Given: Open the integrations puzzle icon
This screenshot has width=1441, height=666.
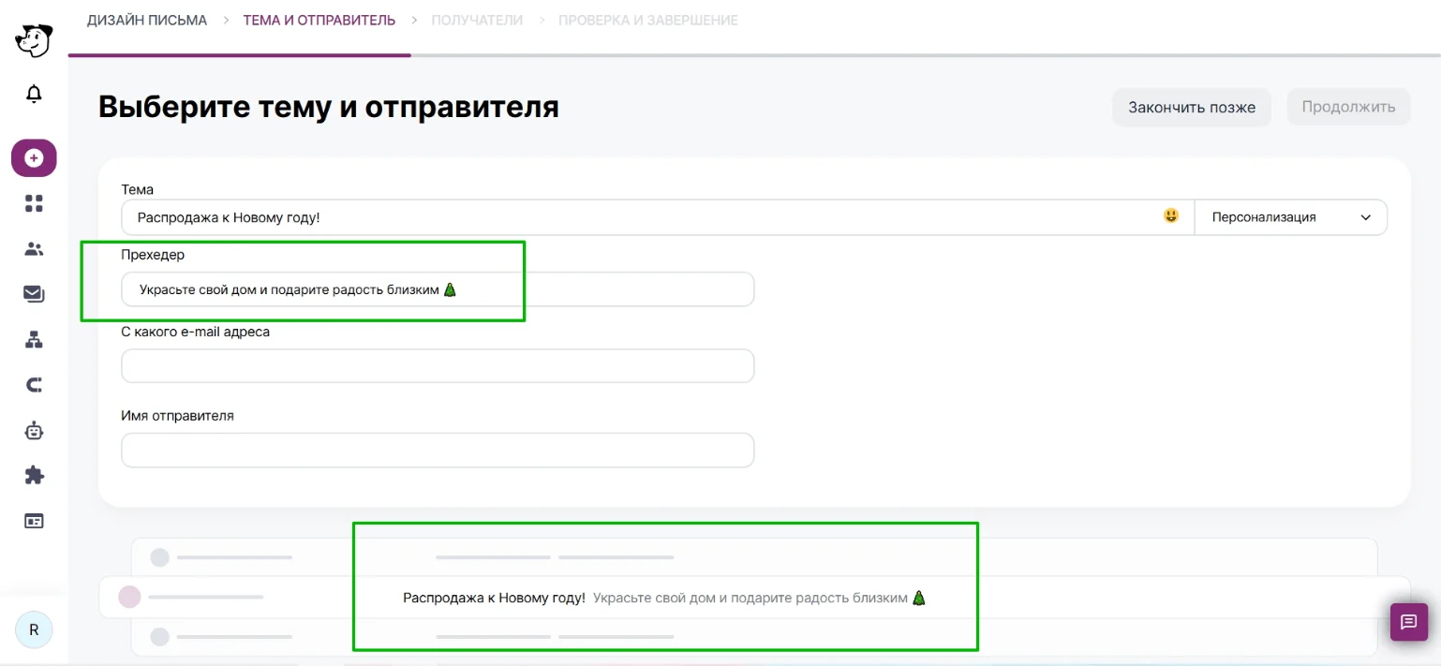Looking at the screenshot, I should tap(34, 476).
